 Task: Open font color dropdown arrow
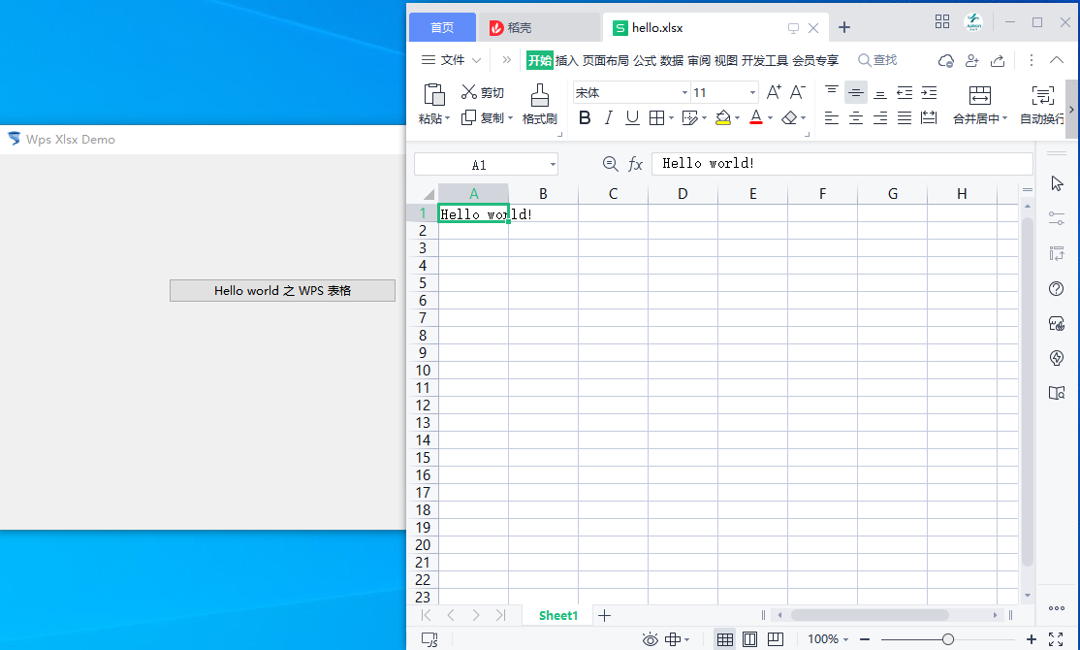[x=770, y=118]
